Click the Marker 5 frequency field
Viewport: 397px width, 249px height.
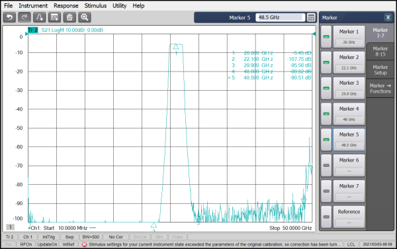tap(280, 17)
